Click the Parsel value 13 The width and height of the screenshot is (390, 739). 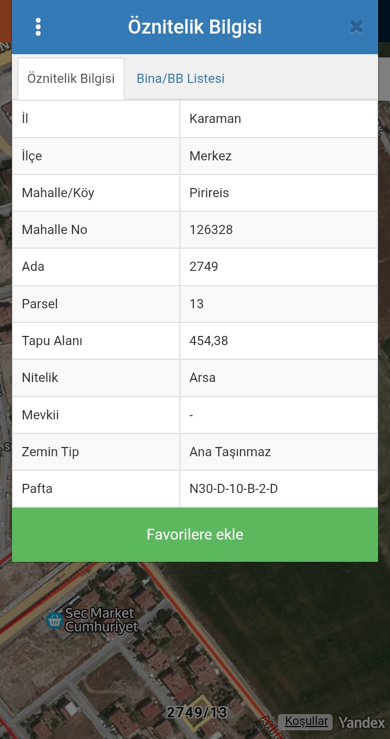click(197, 304)
